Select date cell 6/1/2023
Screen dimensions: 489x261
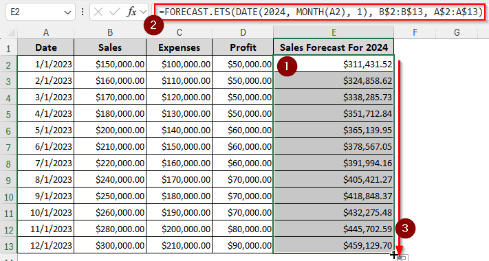tap(46, 147)
